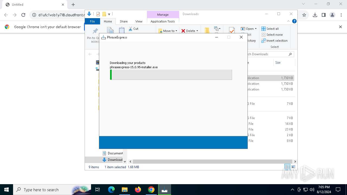Open the Application Tools ribbon tab

point(163,21)
